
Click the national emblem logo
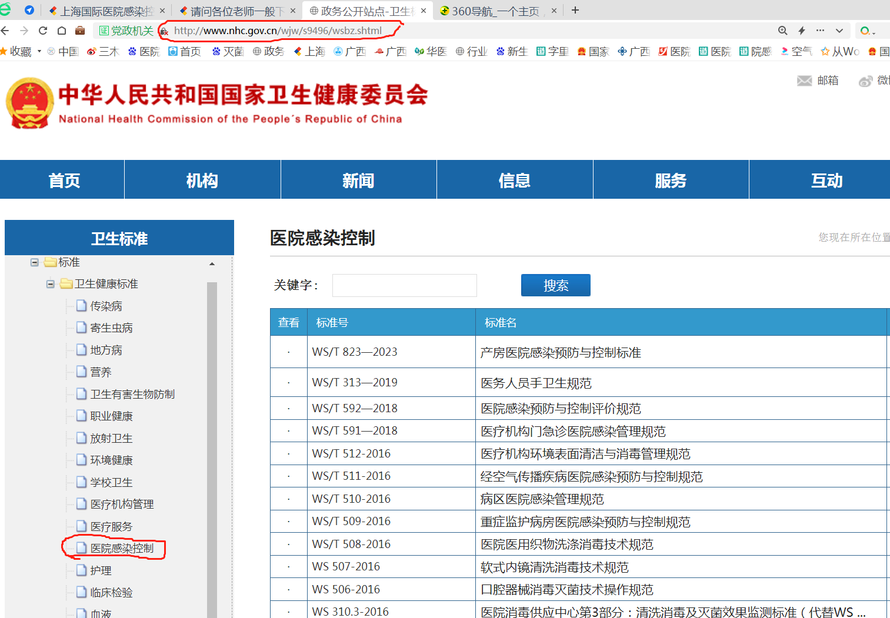point(29,103)
